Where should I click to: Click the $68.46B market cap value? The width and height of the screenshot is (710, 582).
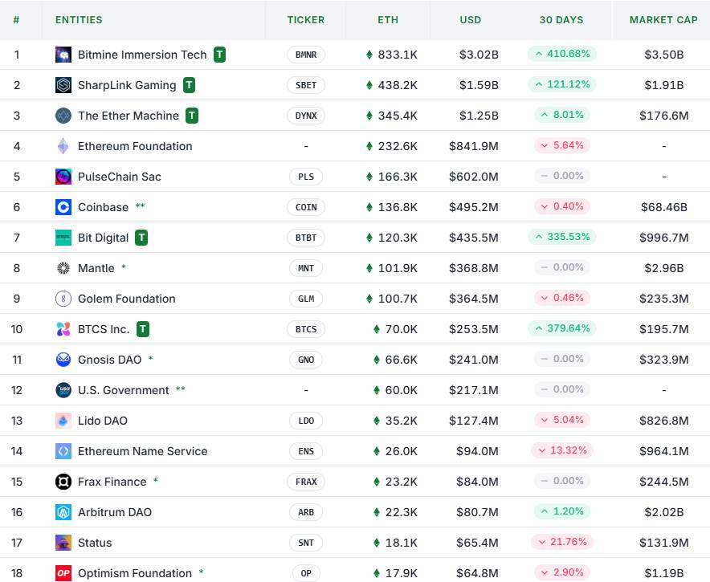click(663, 207)
